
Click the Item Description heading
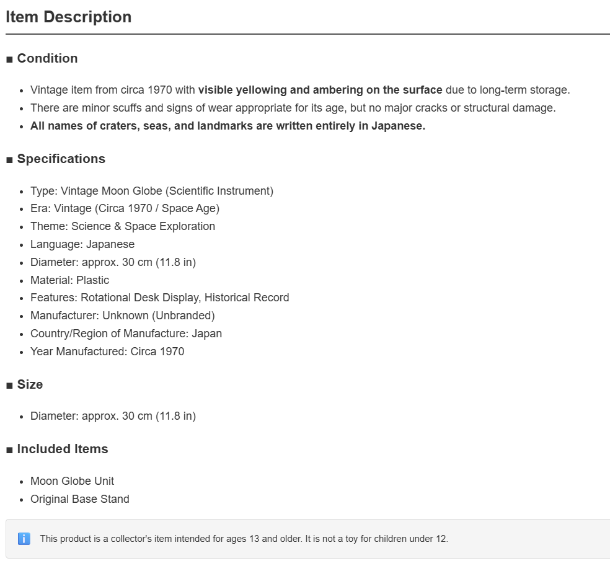pyautogui.click(x=68, y=17)
